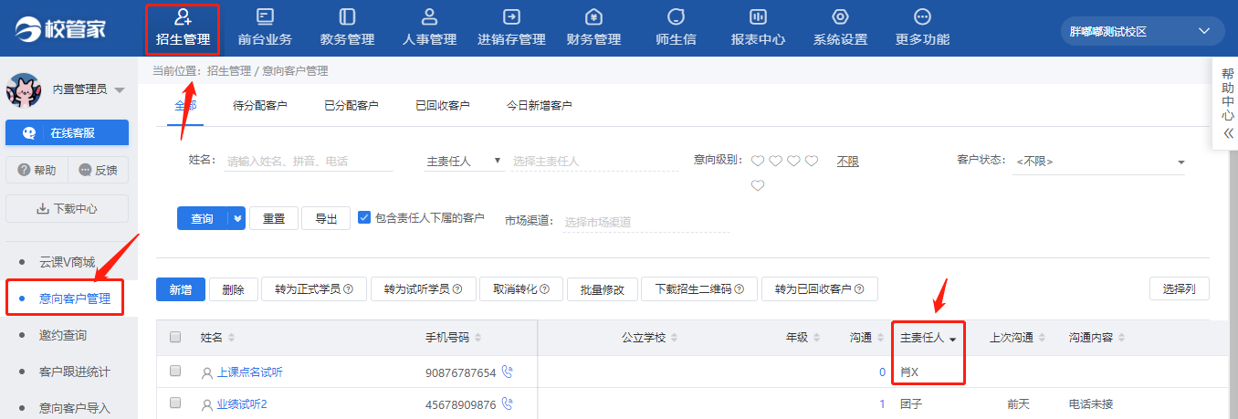Open the 系统设置 module
The image size is (1238, 419).
click(x=840, y=27)
